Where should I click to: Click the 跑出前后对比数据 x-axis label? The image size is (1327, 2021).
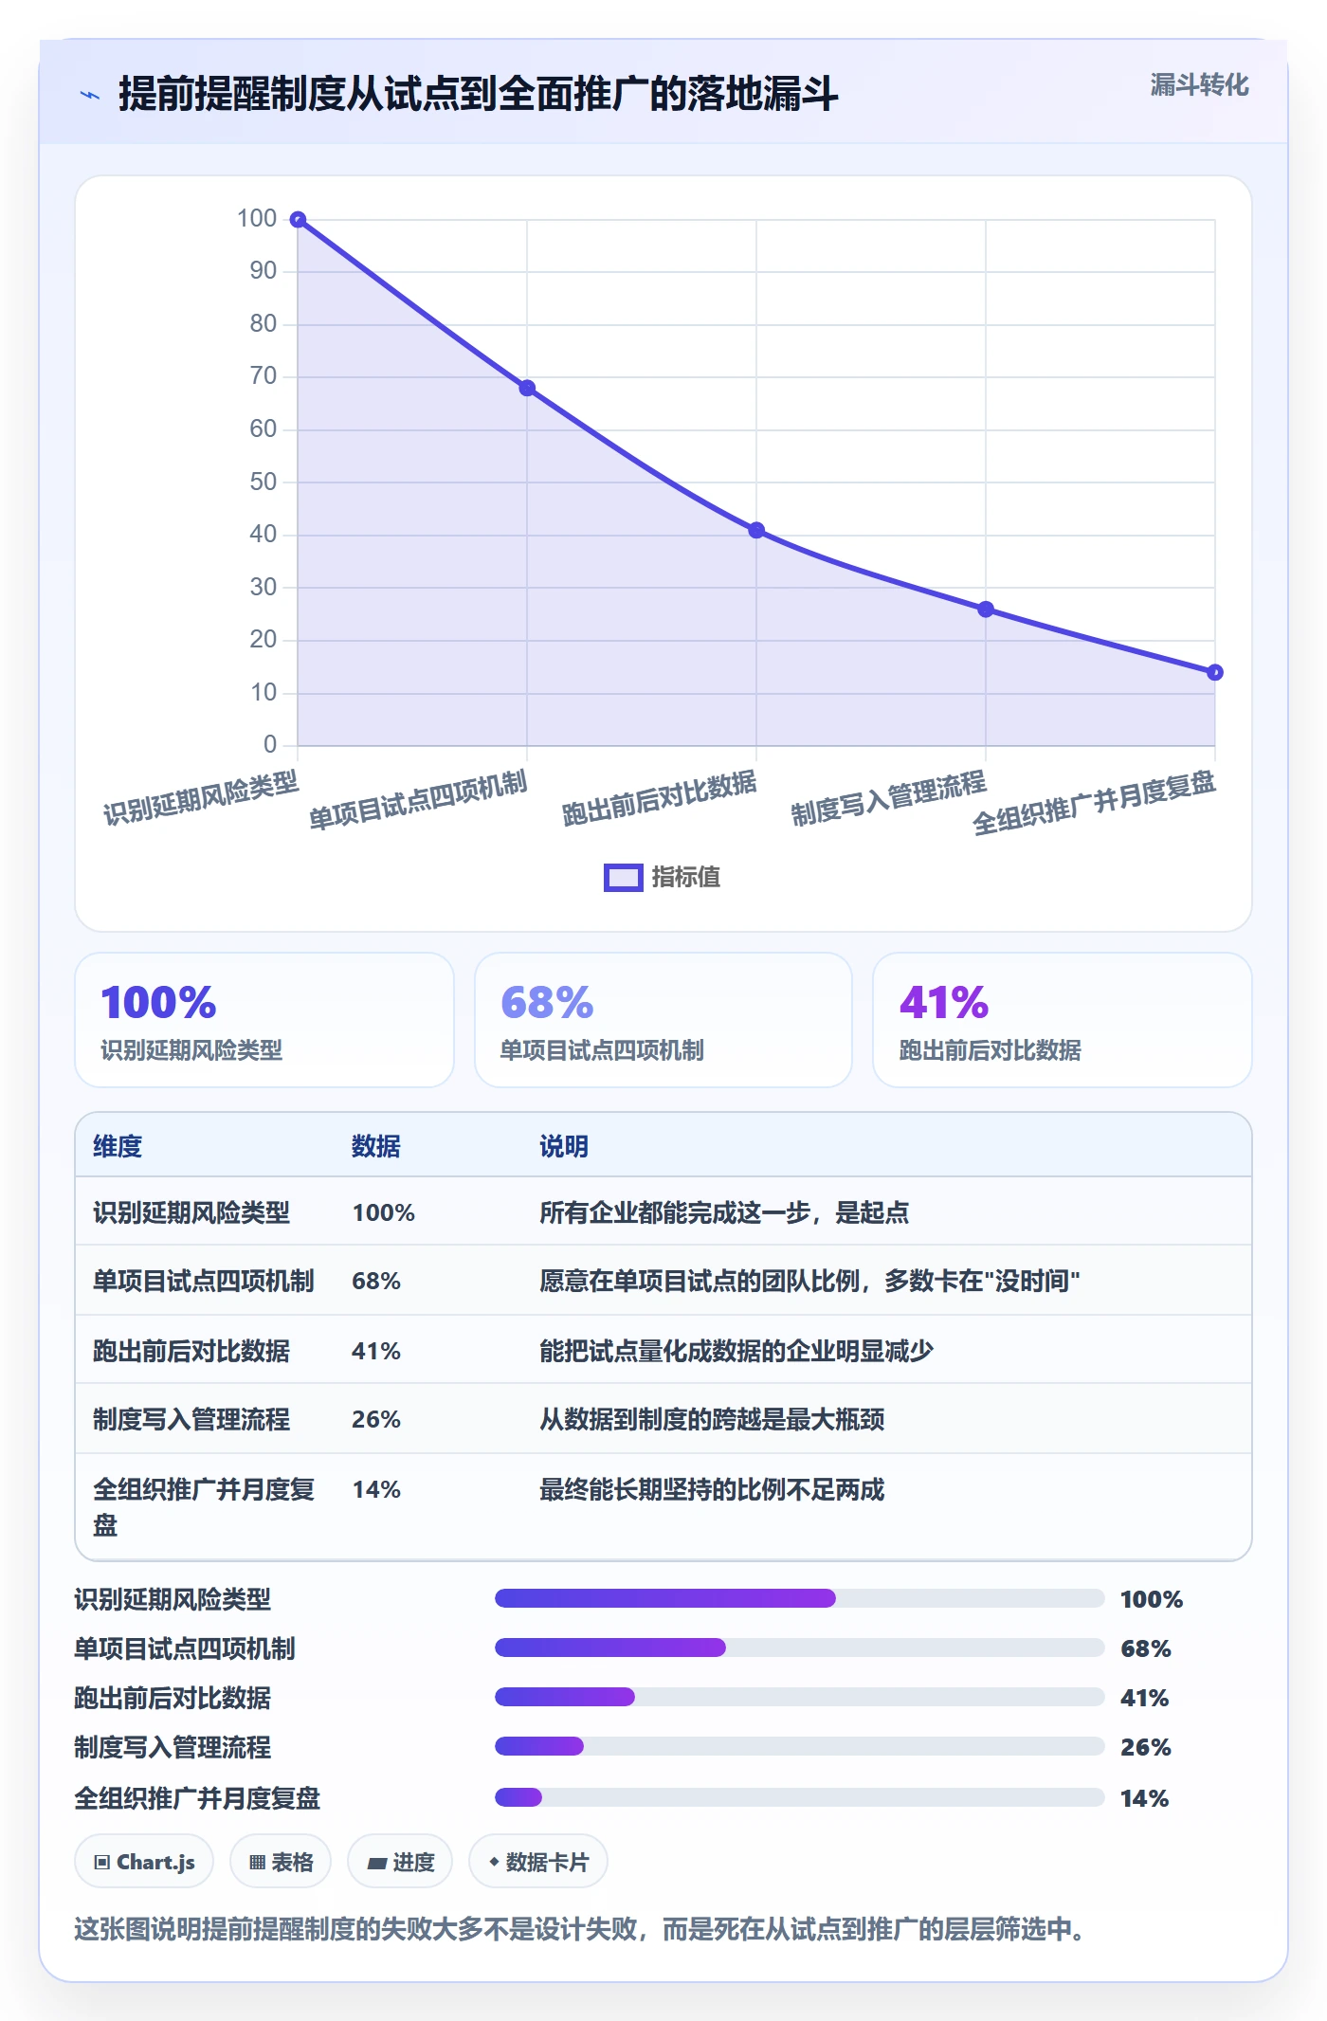660,798
